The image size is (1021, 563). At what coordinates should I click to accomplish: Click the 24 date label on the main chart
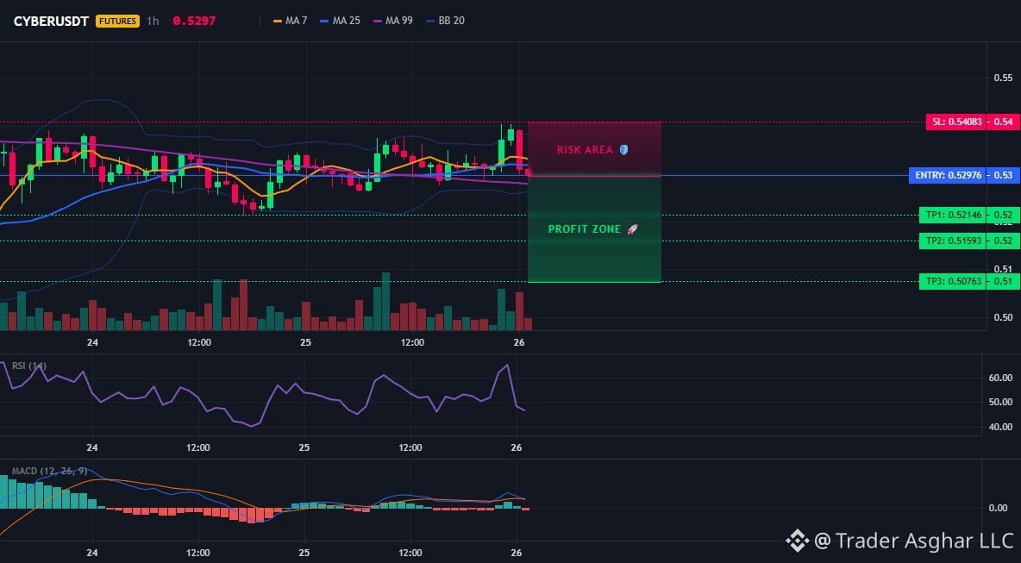coord(92,342)
